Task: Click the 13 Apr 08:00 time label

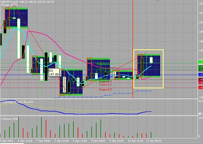Action: tap(154, 141)
